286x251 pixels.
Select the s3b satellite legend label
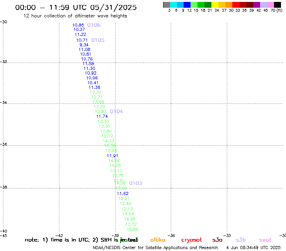(x=240, y=240)
